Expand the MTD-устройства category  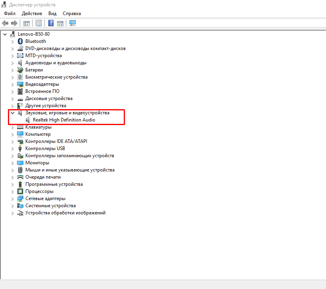tap(12, 56)
